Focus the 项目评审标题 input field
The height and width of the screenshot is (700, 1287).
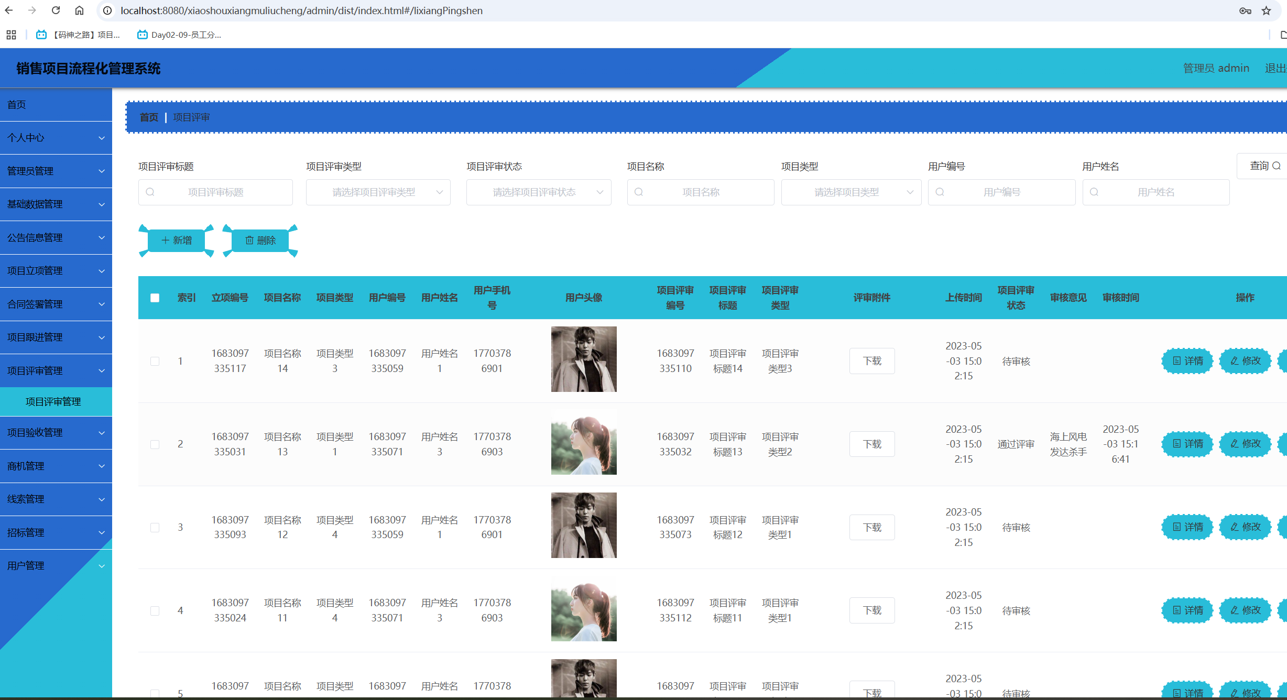tap(215, 192)
